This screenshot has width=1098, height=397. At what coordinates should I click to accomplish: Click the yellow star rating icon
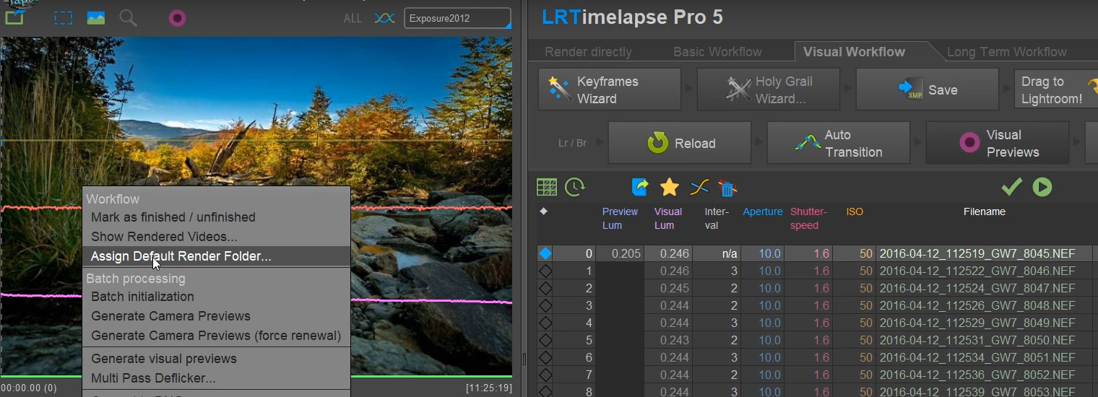coord(670,188)
